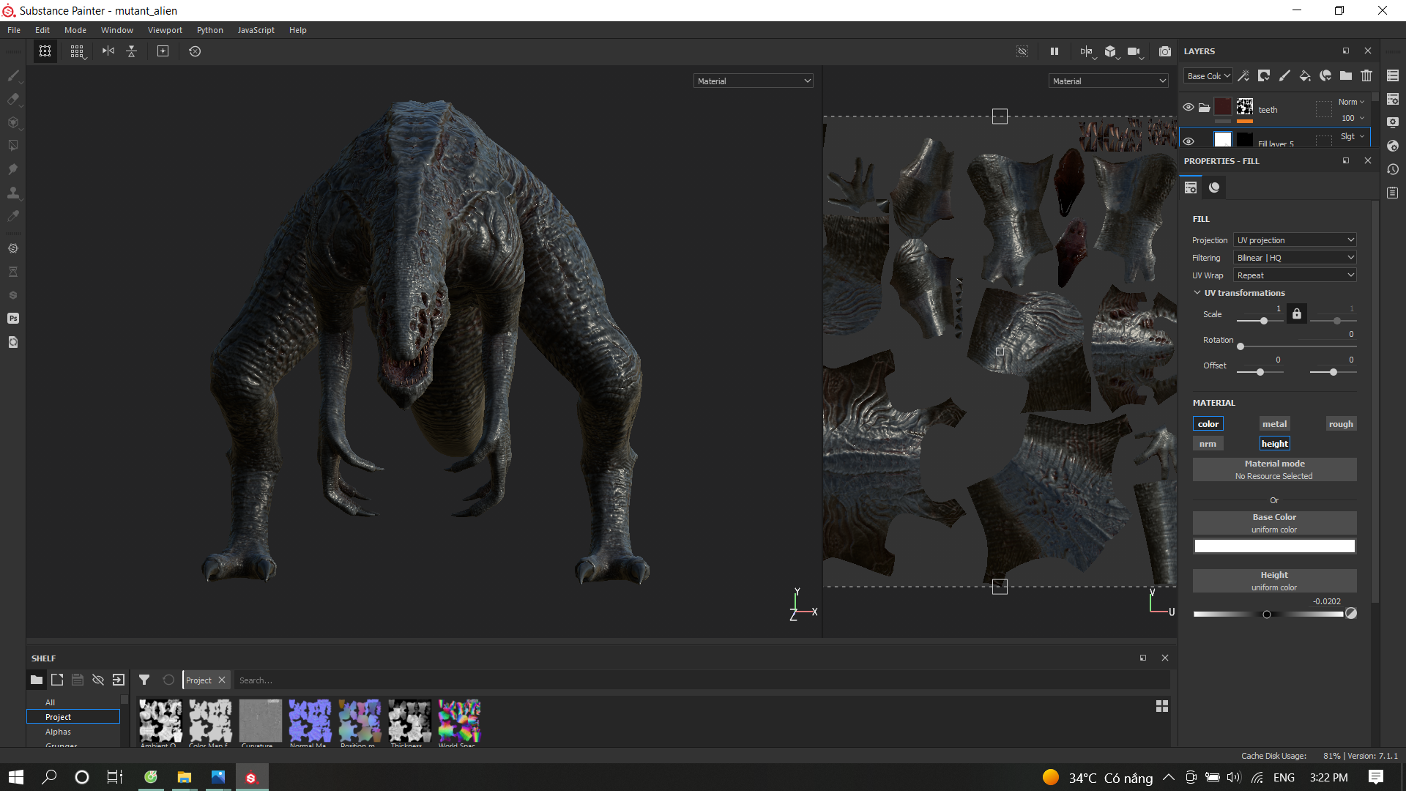Open teeth layer Norm blend mode dropdown
Image resolution: width=1406 pixels, height=791 pixels.
[1352, 102]
